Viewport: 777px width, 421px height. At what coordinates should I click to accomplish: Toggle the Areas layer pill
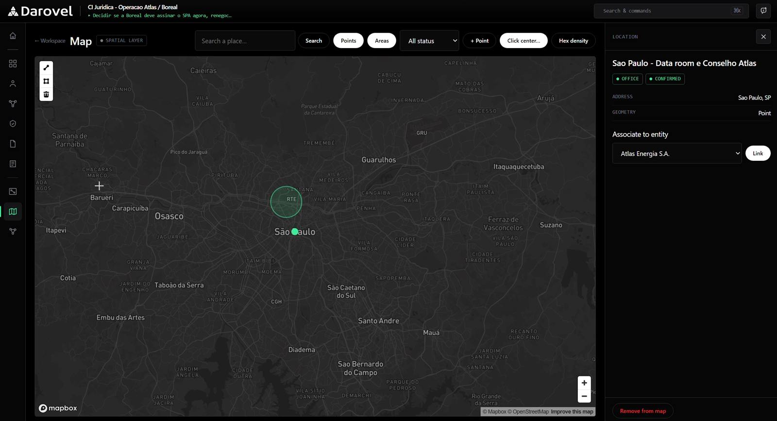[382, 41]
